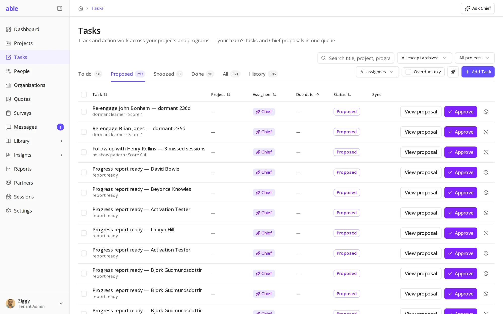
Task: Open Messages in the sidebar
Action: [x=35, y=127]
